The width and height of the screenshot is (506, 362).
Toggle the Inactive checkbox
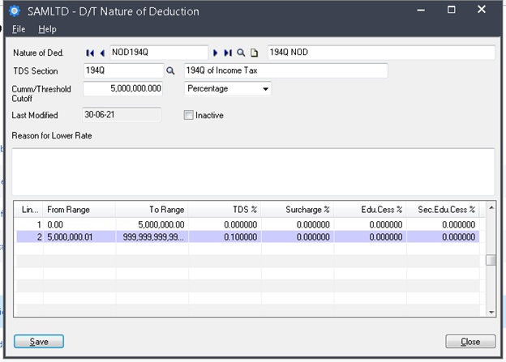coord(188,115)
